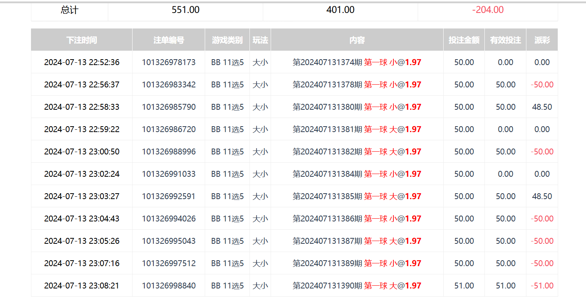Click the 投注金额 column header
This screenshot has width=586, height=301.
(464, 40)
